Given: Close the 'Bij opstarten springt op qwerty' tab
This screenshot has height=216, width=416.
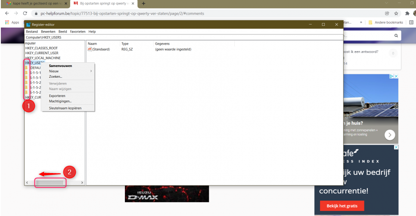Looking at the screenshot, I should 133,3.
